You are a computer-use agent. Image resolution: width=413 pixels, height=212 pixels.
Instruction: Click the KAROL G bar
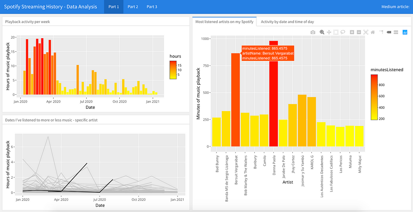(x=311, y=122)
